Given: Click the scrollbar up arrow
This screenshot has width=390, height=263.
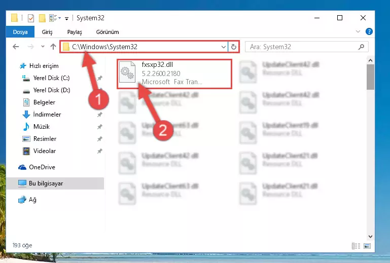Looking at the screenshot, I should [370, 60].
